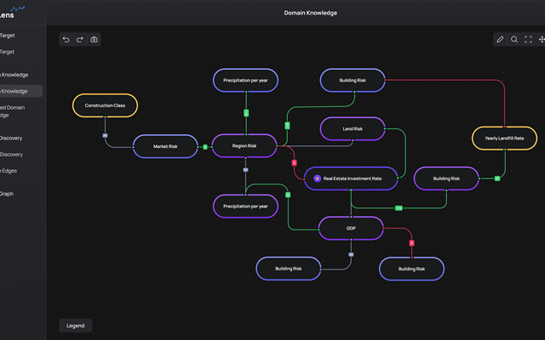This screenshot has height=340, width=545.
Task: Open the Legend panel
Action: [x=76, y=326]
